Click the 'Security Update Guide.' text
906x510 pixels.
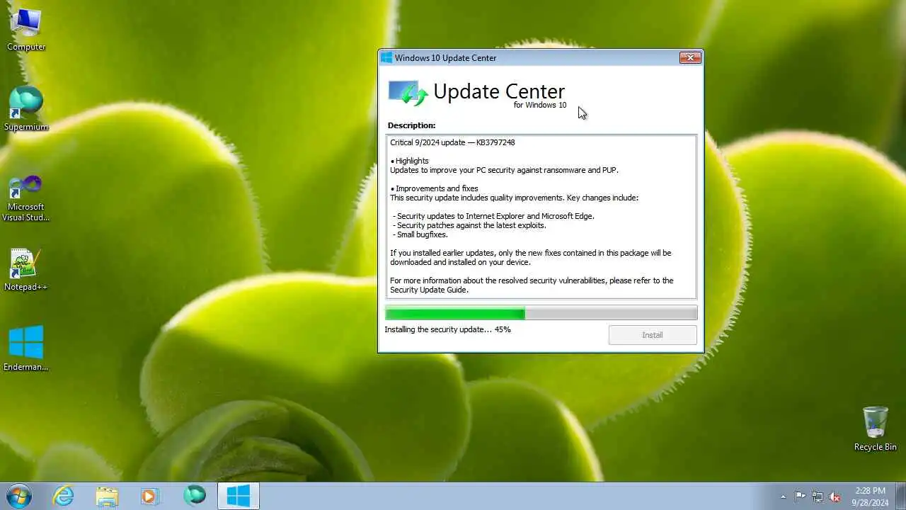tap(429, 290)
